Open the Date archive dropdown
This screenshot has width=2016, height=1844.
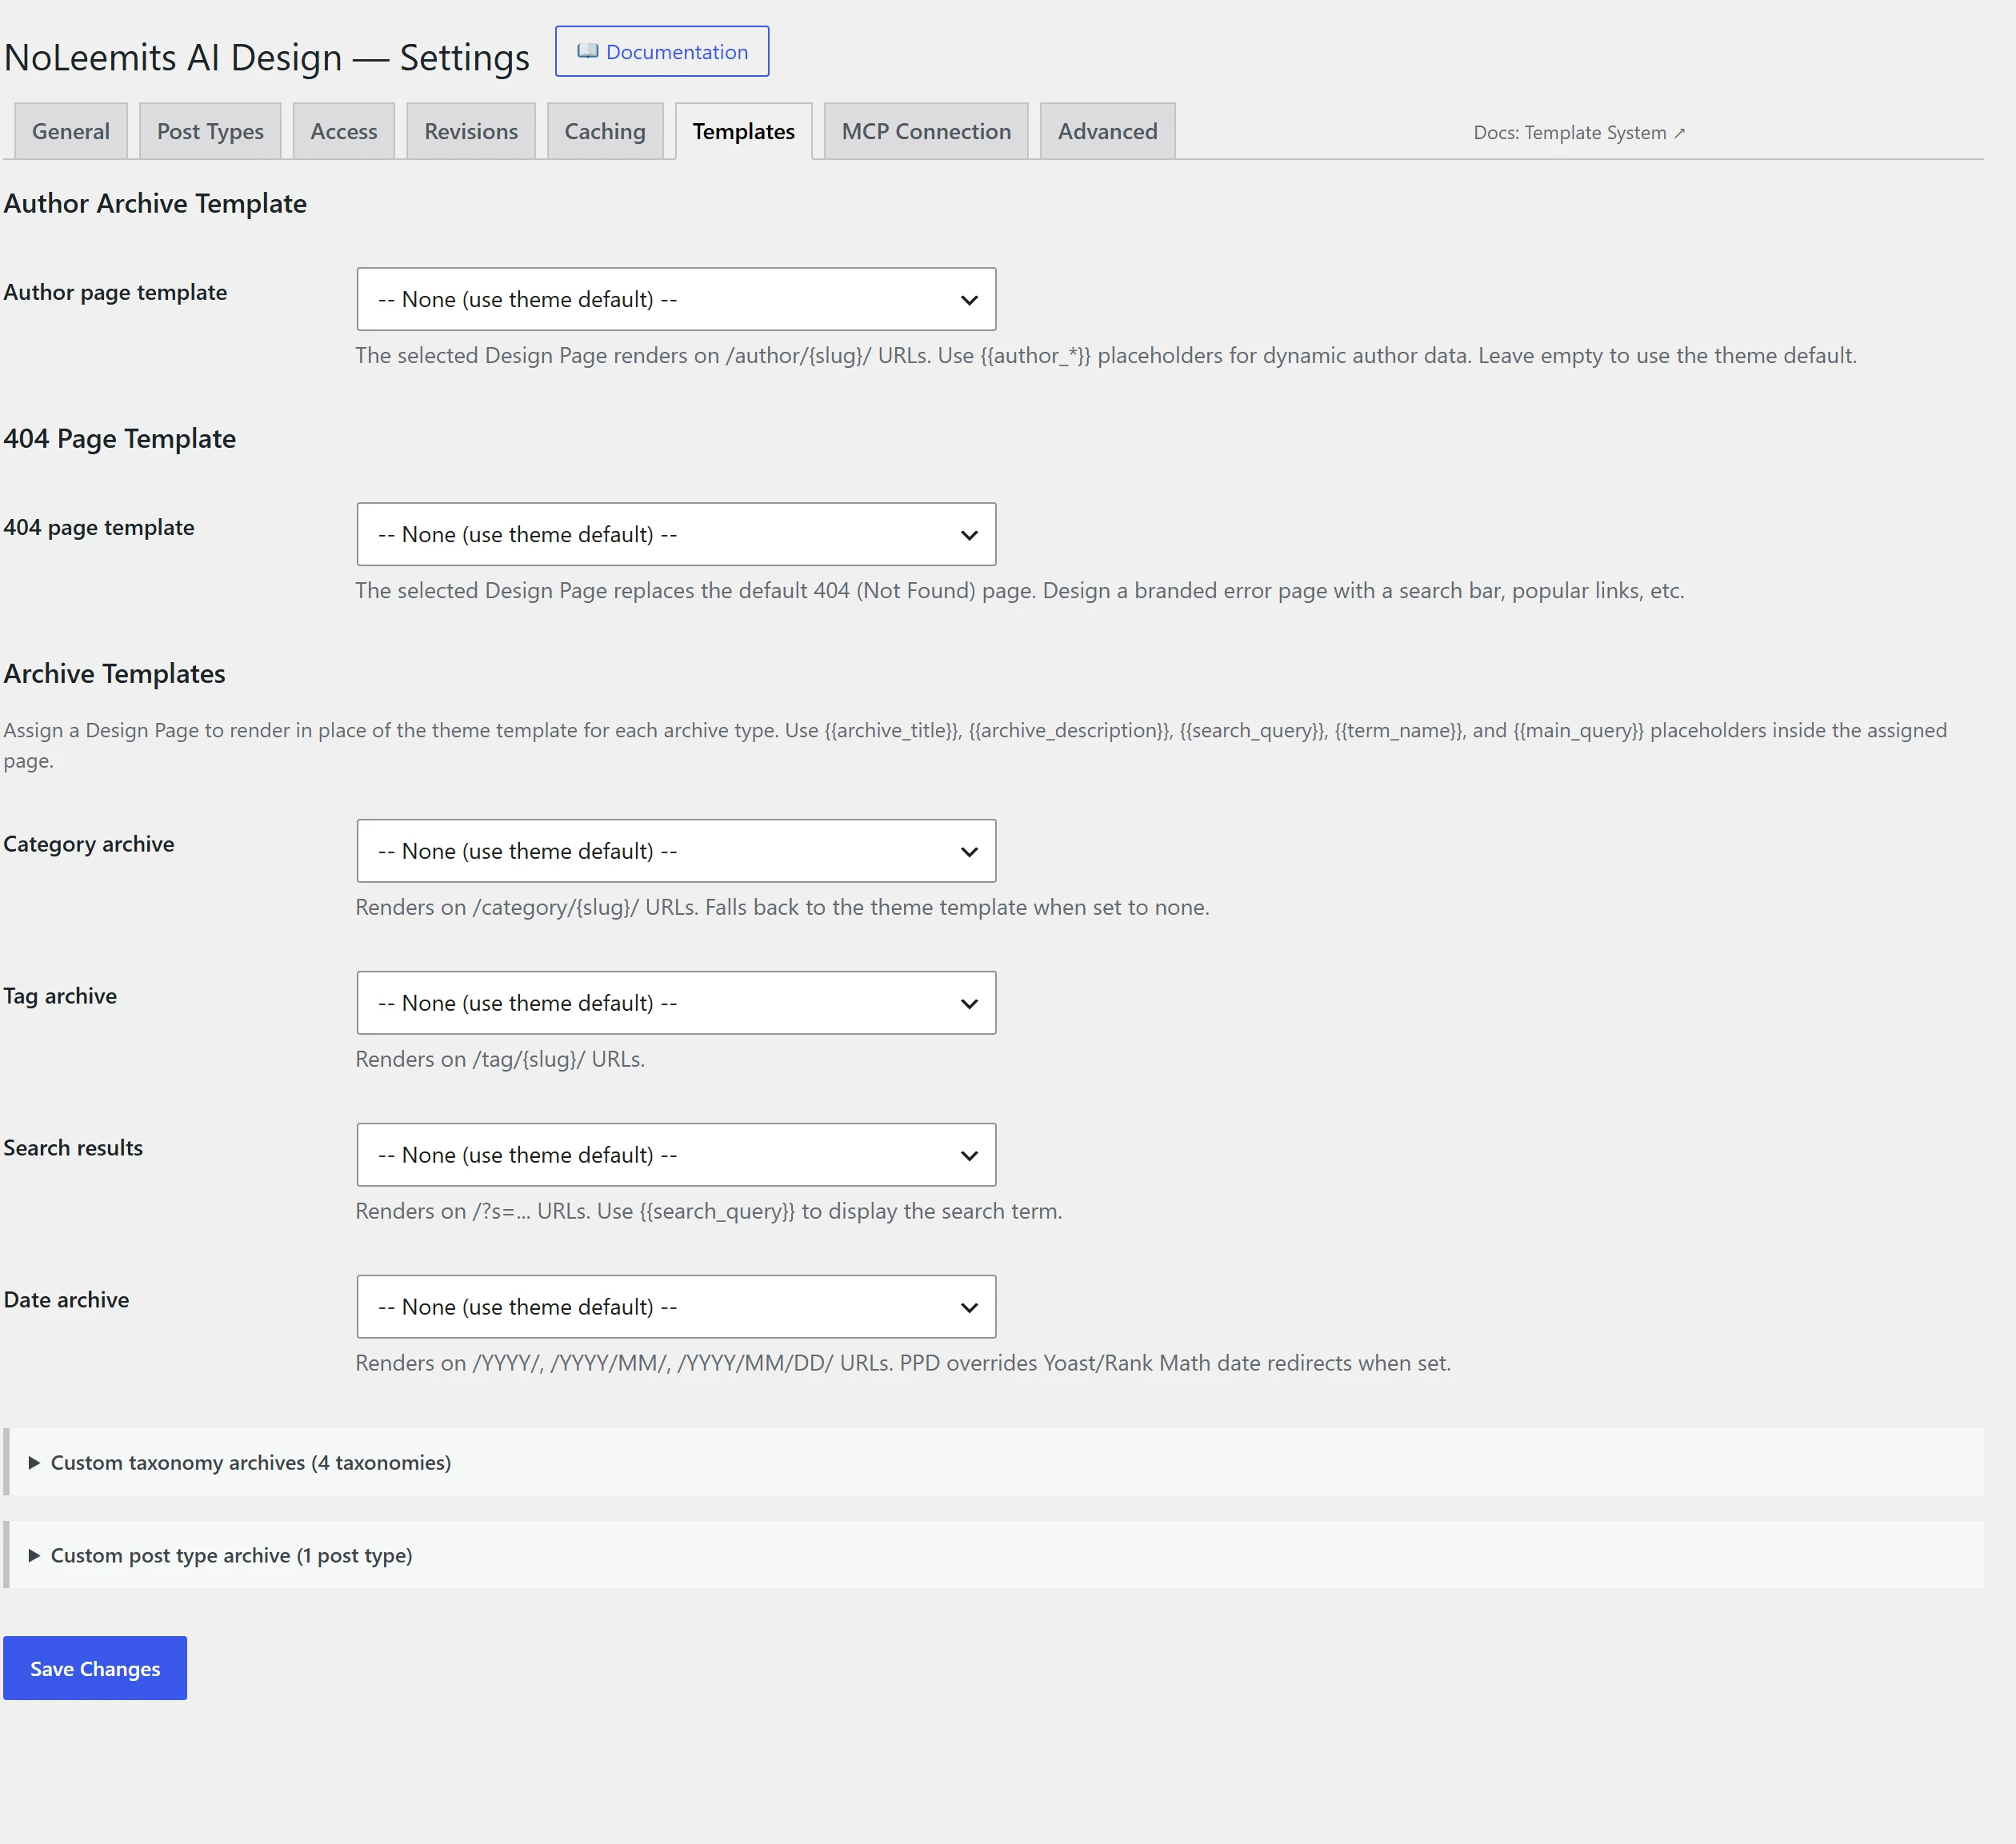click(x=676, y=1307)
